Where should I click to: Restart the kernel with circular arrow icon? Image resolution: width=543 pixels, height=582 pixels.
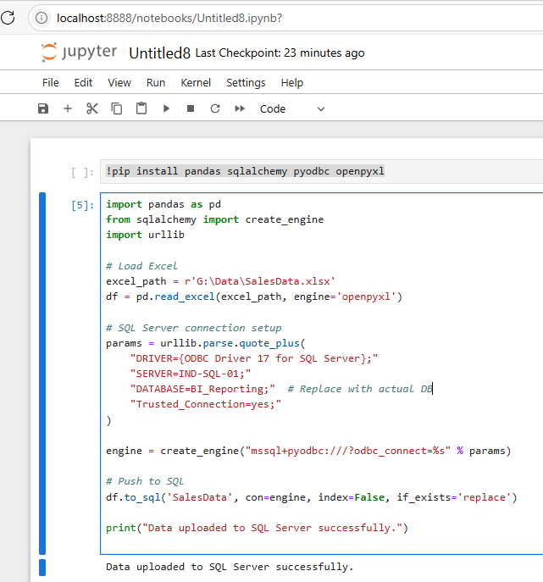click(x=215, y=108)
